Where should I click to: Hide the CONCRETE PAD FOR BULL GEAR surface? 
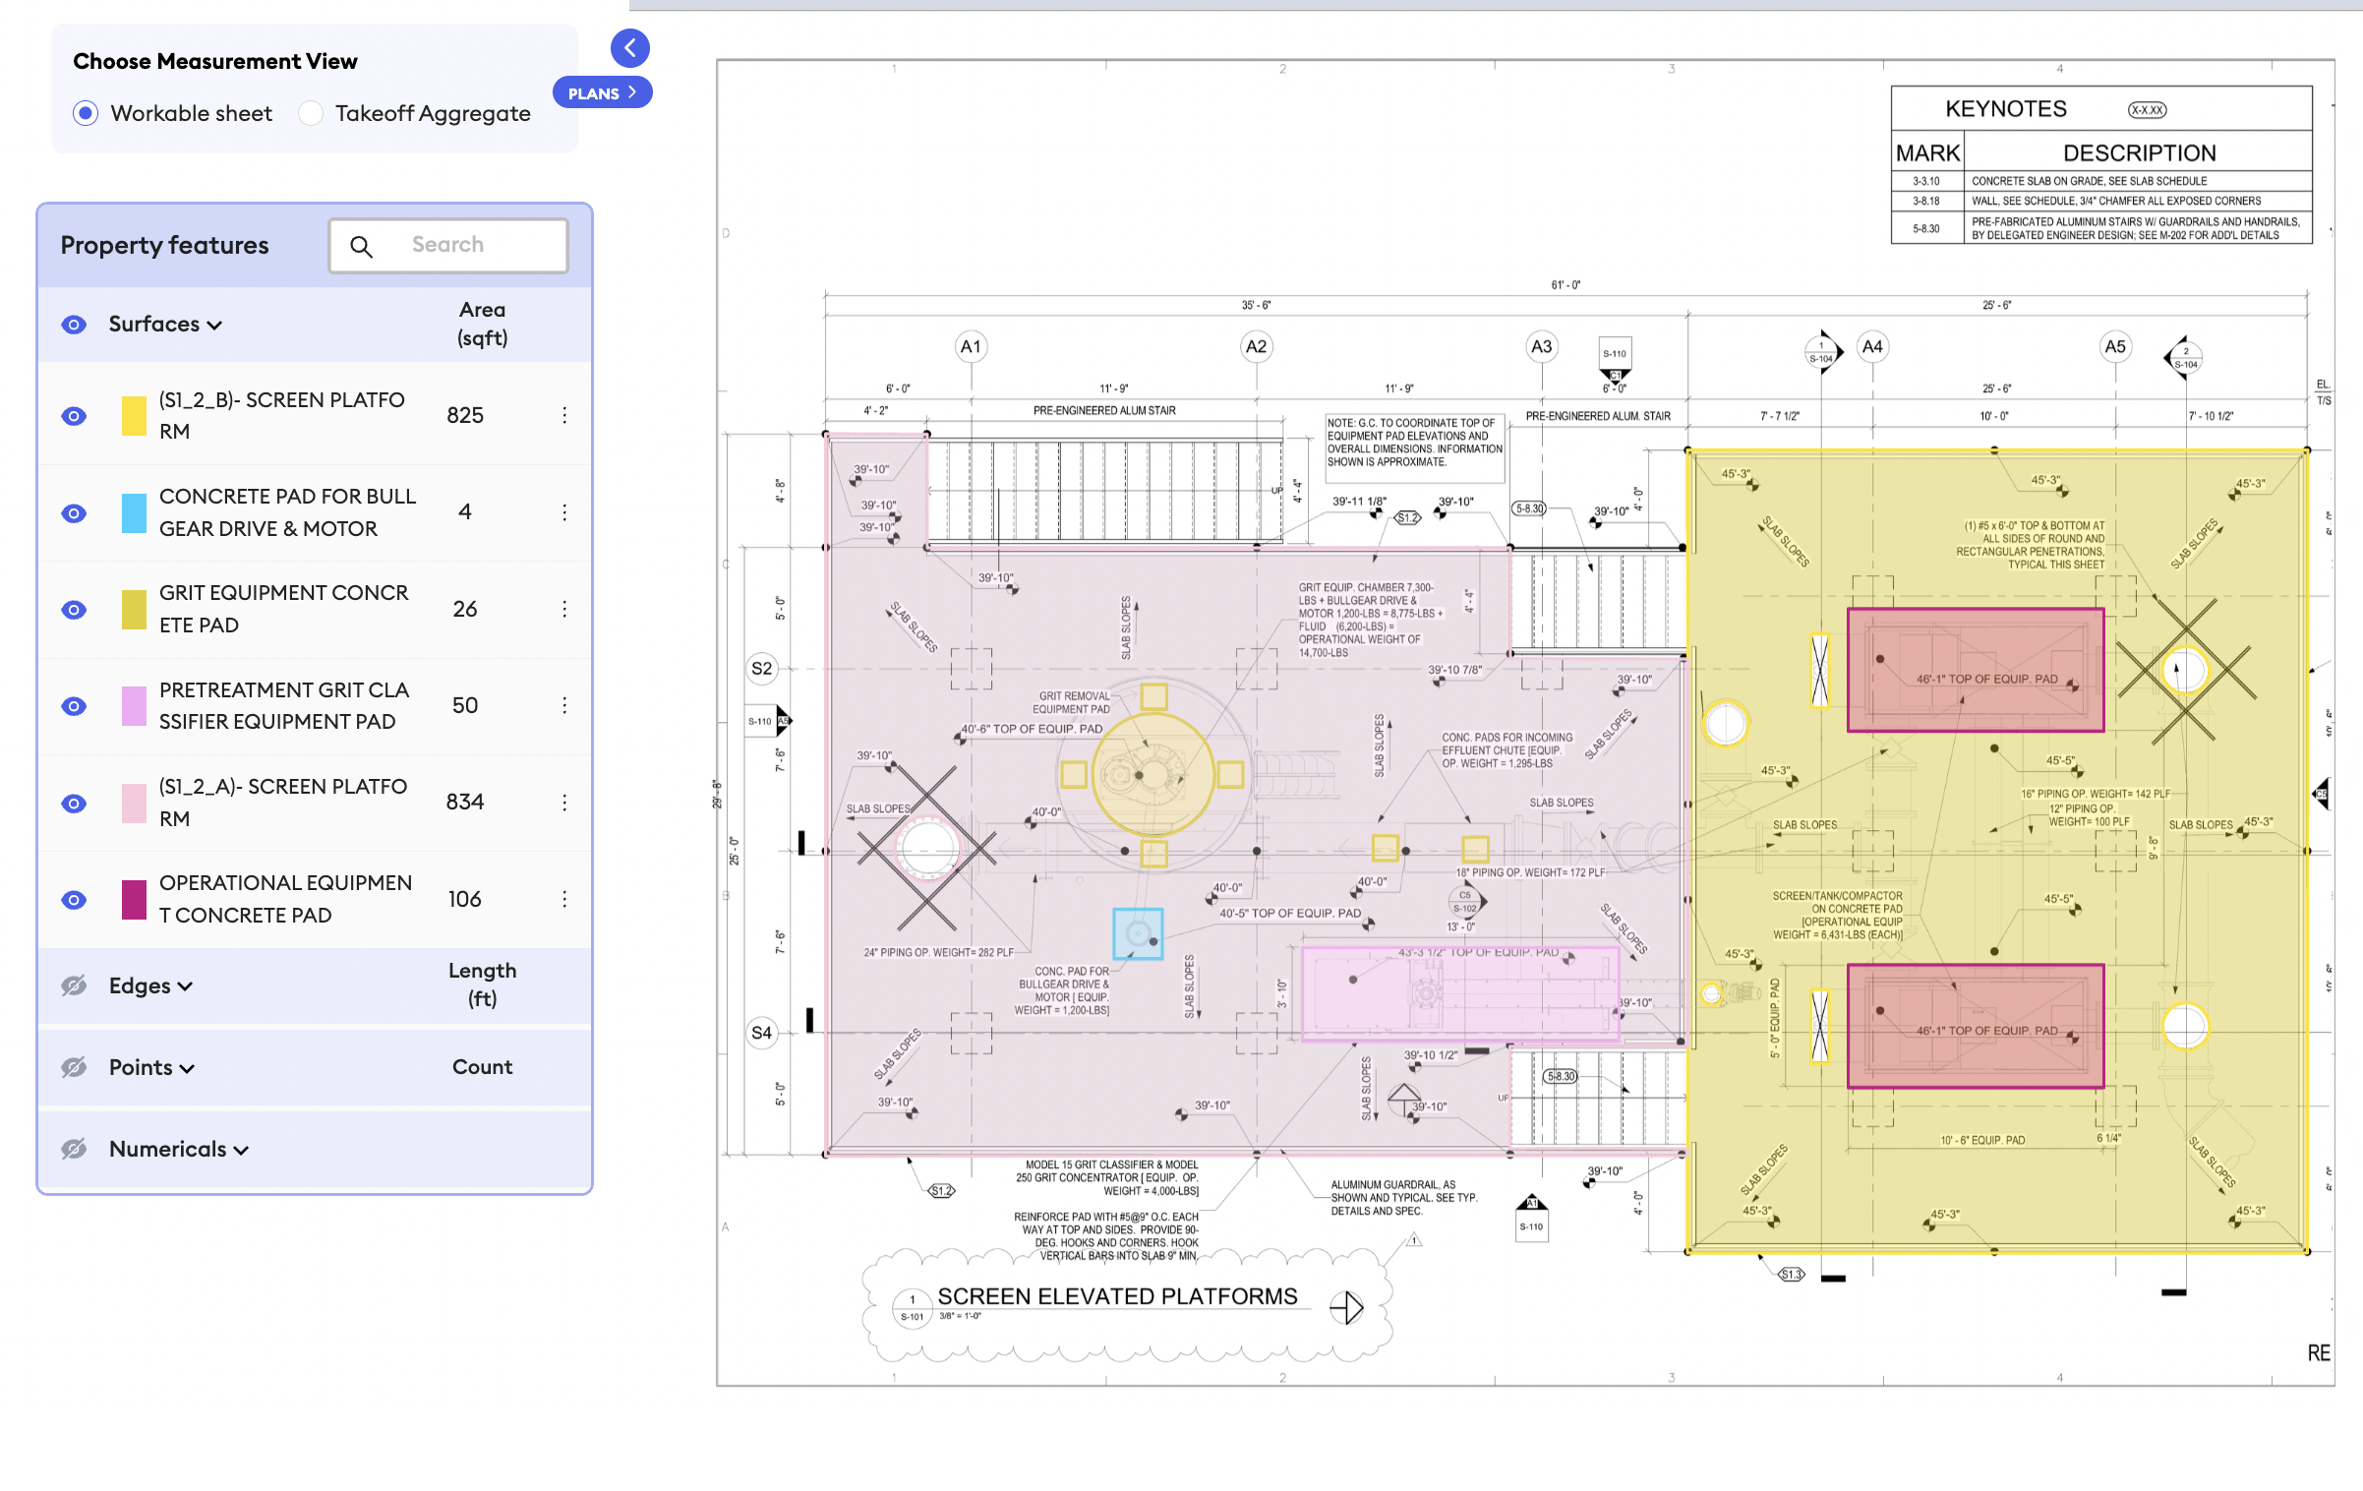click(74, 512)
